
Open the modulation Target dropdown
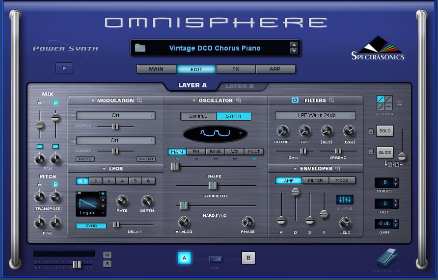pyautogui.click(x=116, y=140)
